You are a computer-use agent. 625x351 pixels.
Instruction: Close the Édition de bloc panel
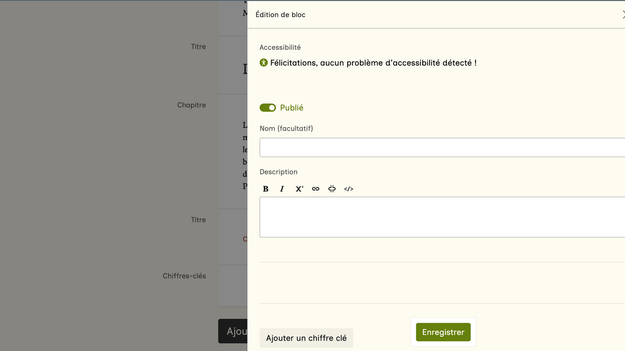click(x=623, y=15)
